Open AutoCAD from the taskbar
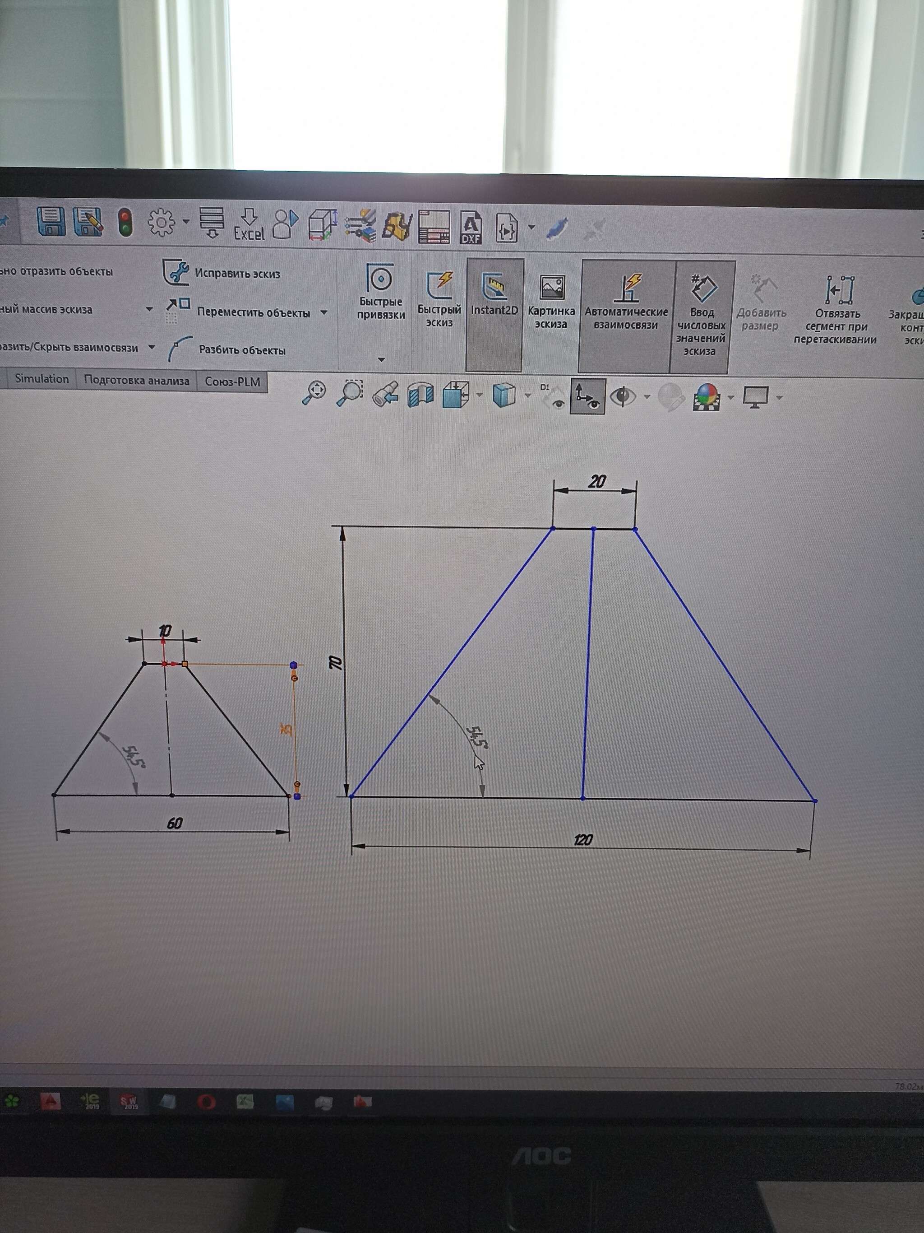The image size is (924, 1233). point(51,1101)
